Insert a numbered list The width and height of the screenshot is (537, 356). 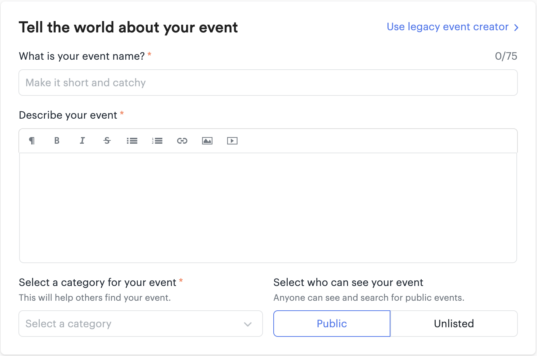coord(157,141)
